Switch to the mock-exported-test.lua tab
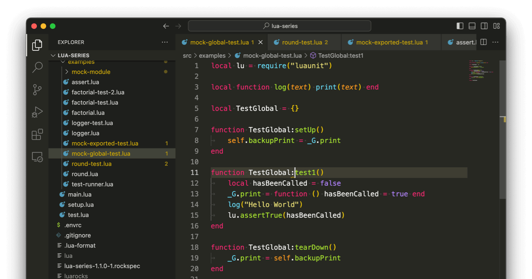Viewport: 532px width, 279px height. 389,43
